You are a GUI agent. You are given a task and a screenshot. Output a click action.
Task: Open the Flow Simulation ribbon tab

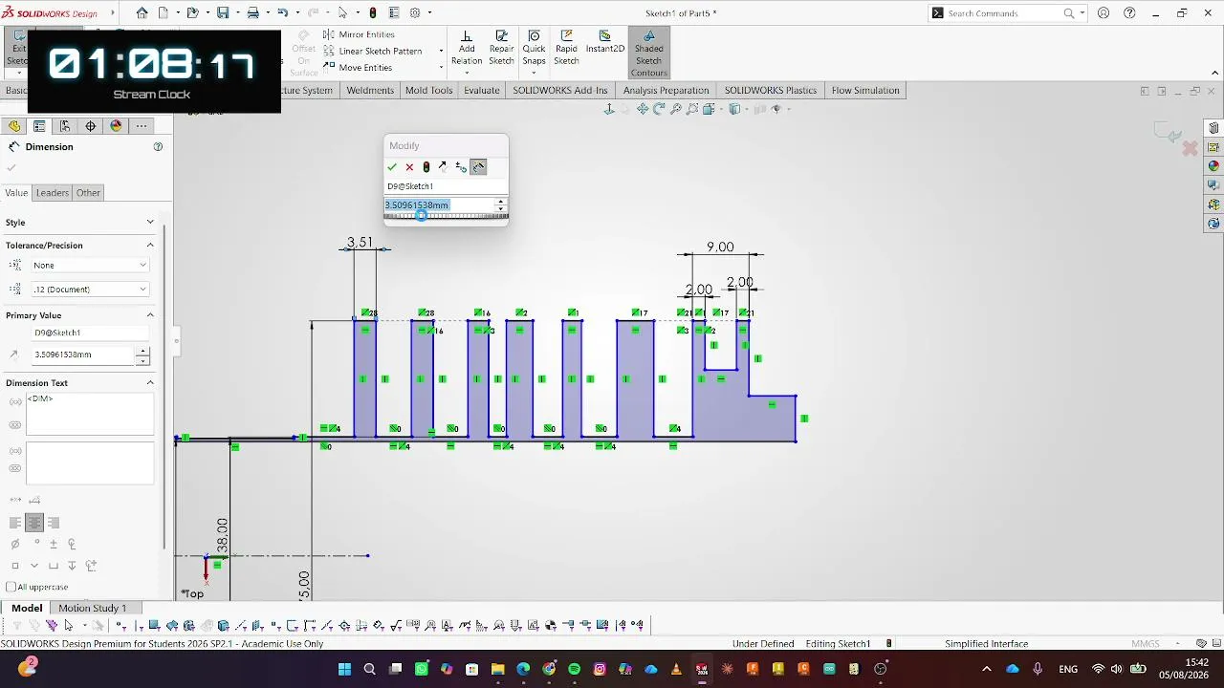(865, 91)
